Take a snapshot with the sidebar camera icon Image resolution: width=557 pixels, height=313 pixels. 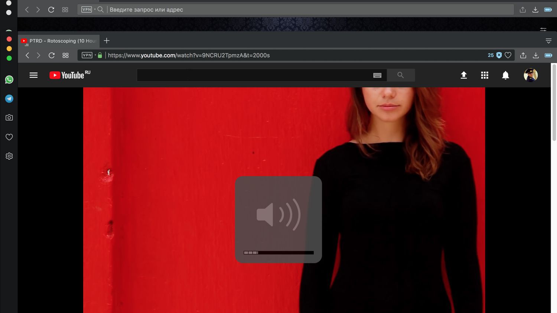[9, 118]
